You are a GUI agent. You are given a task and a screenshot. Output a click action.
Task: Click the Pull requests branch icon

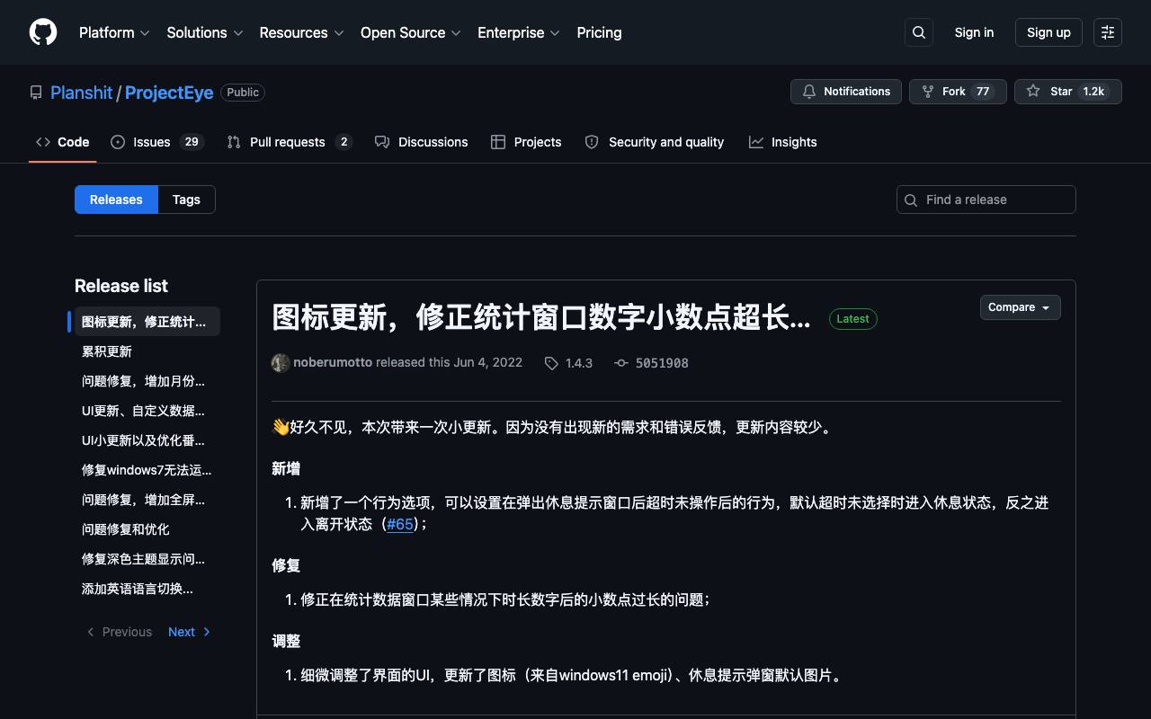pyautogui.click(x=234, y=142)
